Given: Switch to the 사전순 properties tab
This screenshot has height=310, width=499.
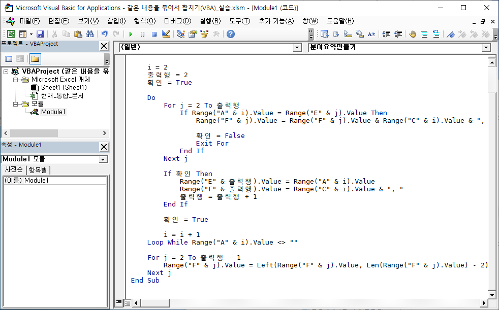Looking at the screenshot, I should click(x=14, y=170).
